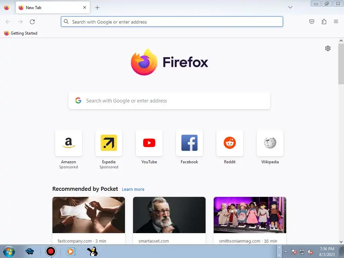Open the smartasset.com article thumbnail
This screenshot has width=344, height=258.
tap(169, 215)
